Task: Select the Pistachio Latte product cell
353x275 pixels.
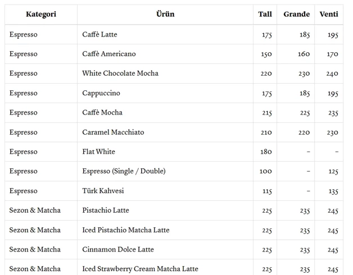Action: coord(106,210)
